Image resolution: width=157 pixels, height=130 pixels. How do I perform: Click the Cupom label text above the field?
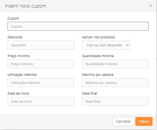pyautogui.click(x=13, y=18)
